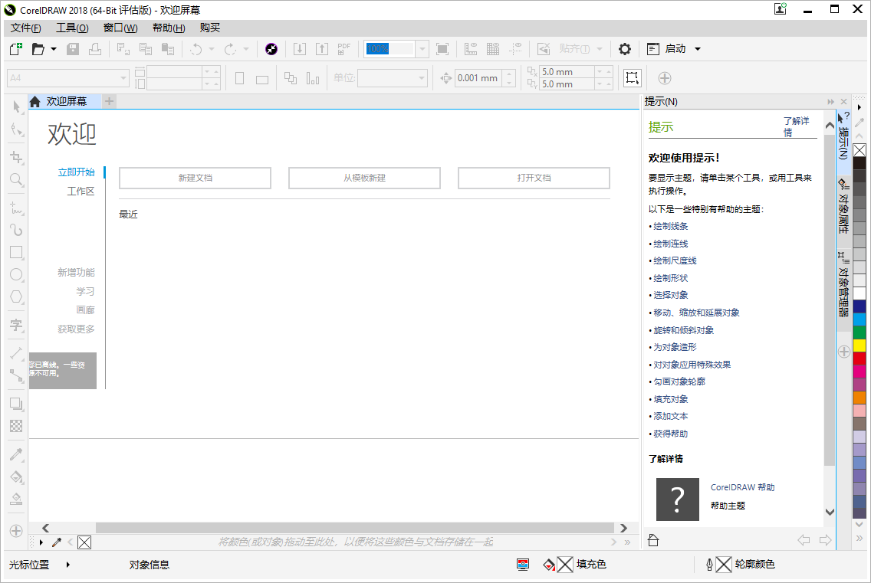Open the 购买 menu
Image resolution: width=871 pixels, height=583 pixels.
[210, 28]
